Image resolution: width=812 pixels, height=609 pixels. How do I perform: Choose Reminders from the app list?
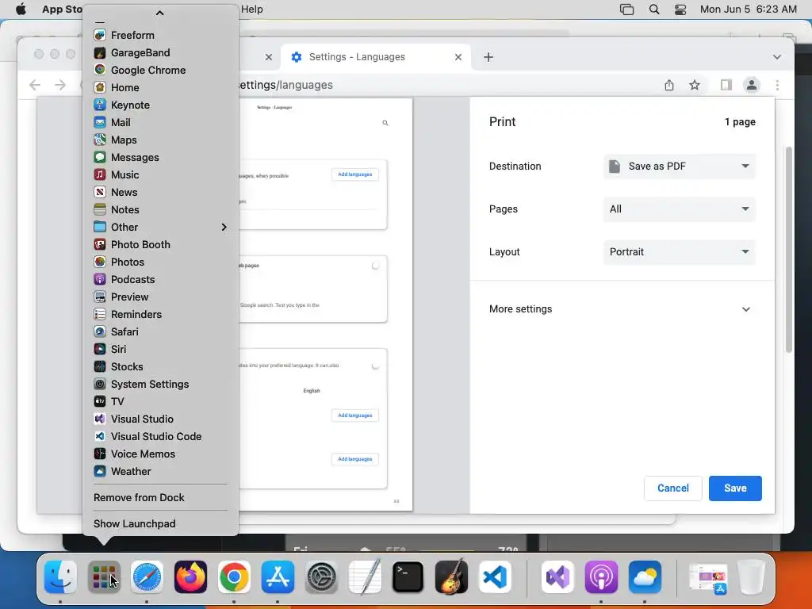(x=160, y=314)
